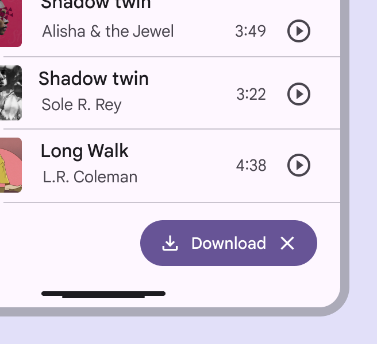Tap the artist name L.R. Coleman
Screen dimensions: 377x344
(90, 177)
